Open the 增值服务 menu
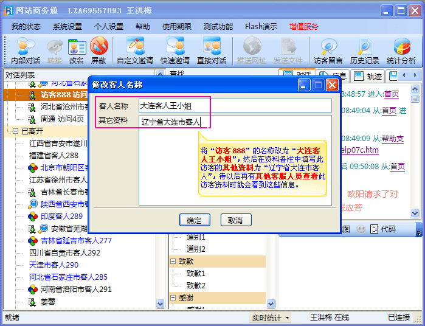Screen dimensions: 425x326 click(304, 27)
